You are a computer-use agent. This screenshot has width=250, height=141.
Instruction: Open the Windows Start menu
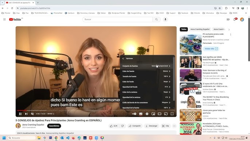(4, 138)
